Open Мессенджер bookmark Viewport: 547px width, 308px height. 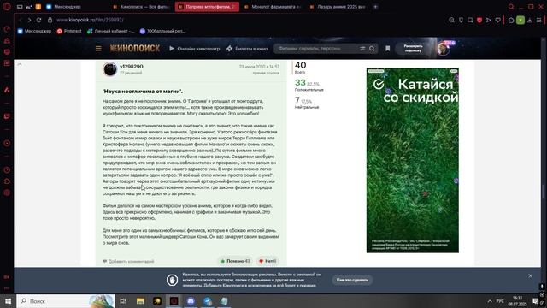[34, 31]
